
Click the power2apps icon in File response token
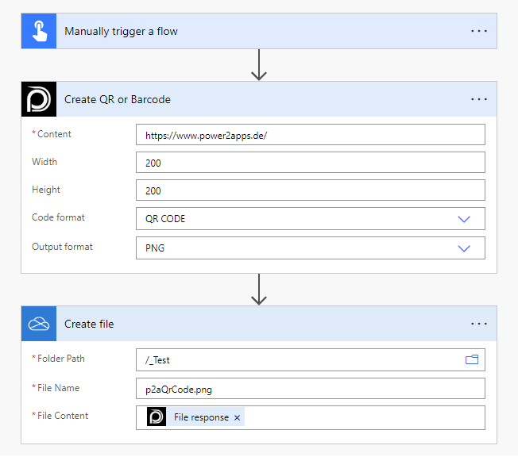157,417
